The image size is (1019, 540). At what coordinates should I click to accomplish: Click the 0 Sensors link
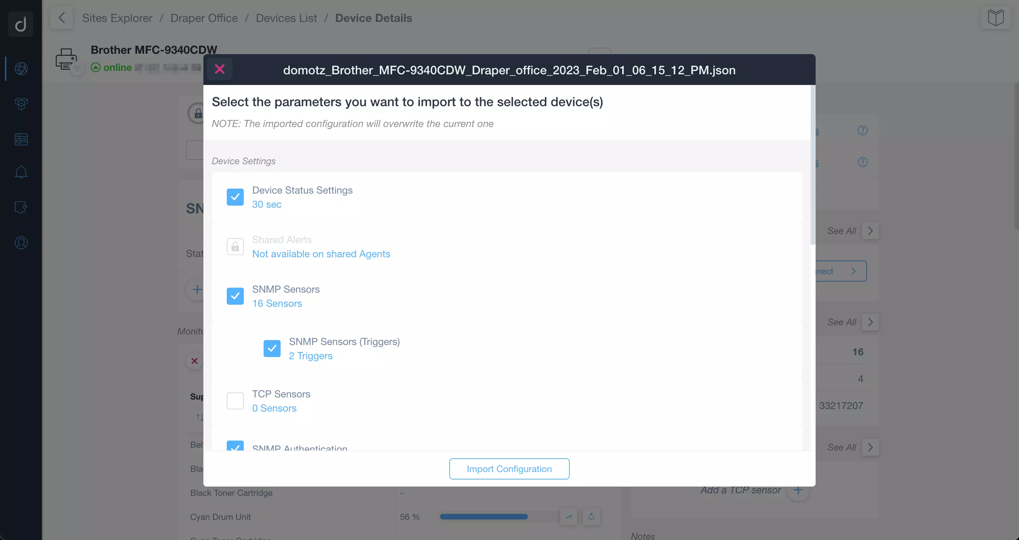[x=274, y=408]
